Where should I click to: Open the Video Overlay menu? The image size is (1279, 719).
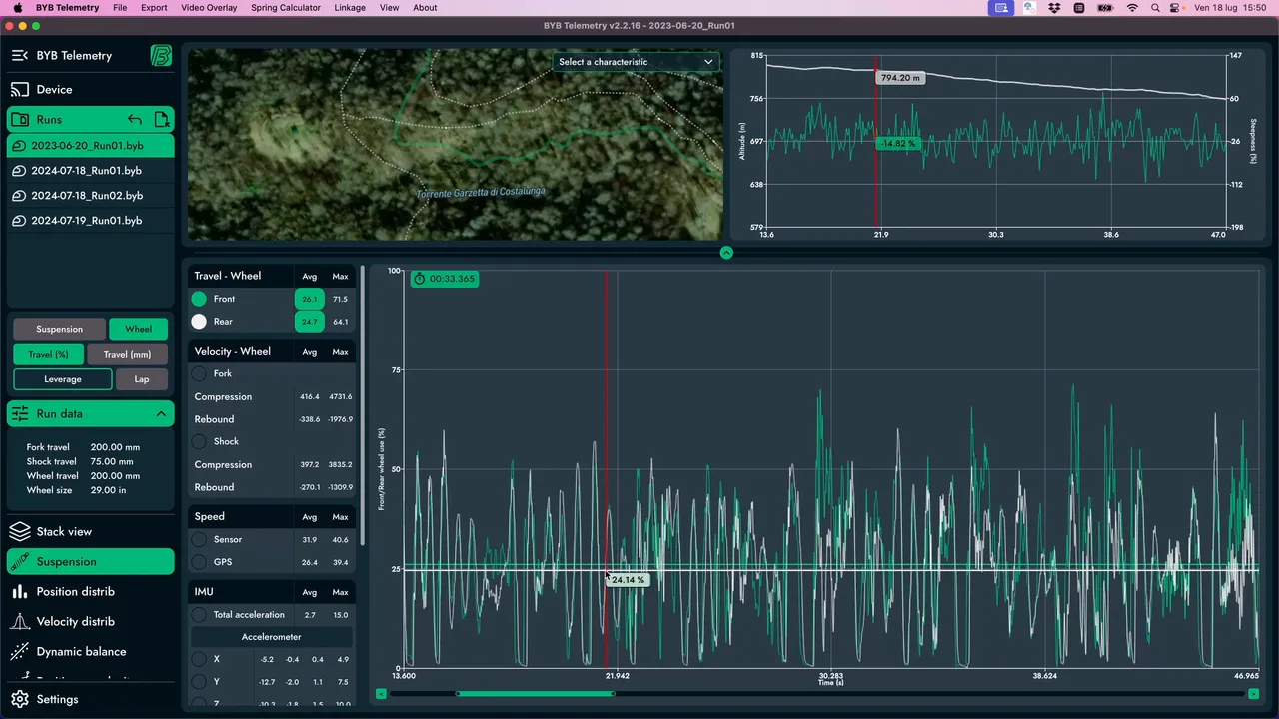click(209, 8)
